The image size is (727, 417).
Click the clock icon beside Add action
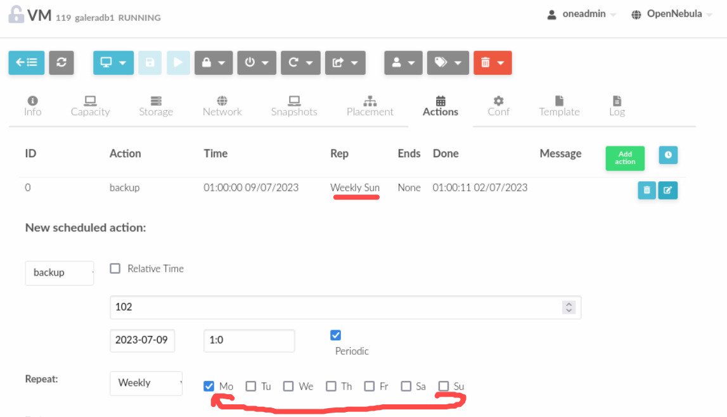point(668,155)
